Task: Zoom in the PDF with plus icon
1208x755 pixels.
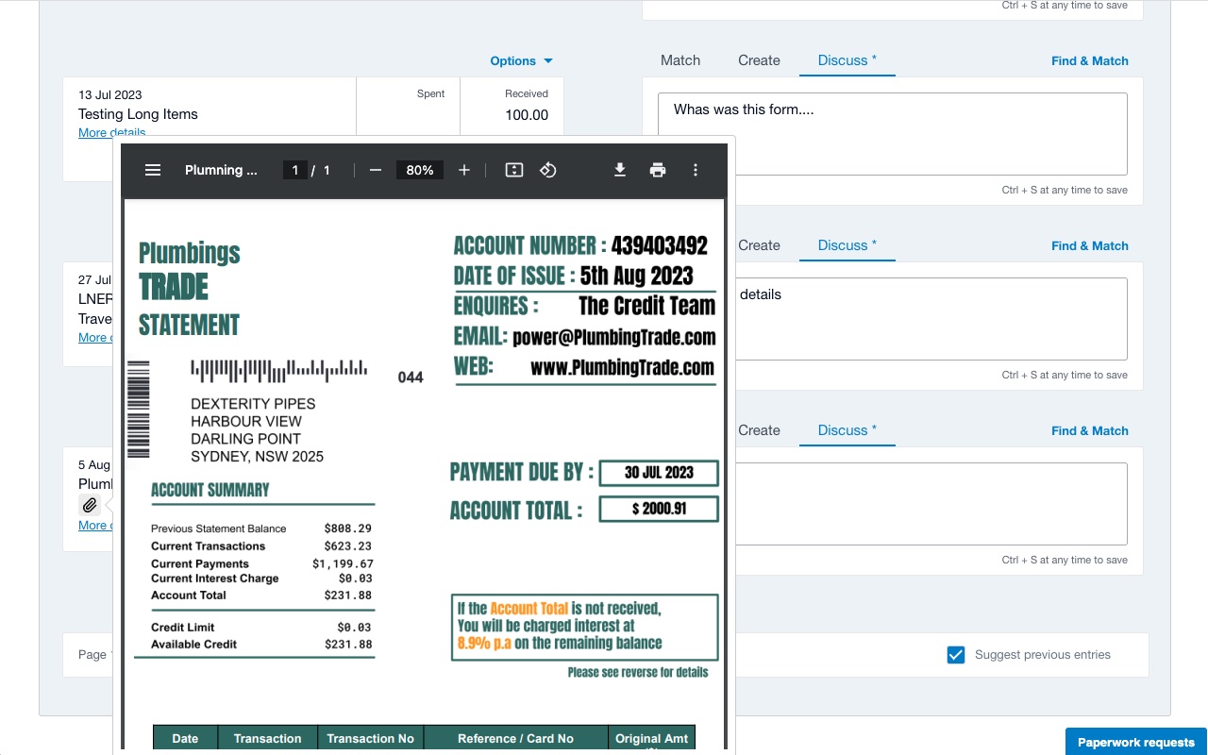Action: [x=464, y=170]
